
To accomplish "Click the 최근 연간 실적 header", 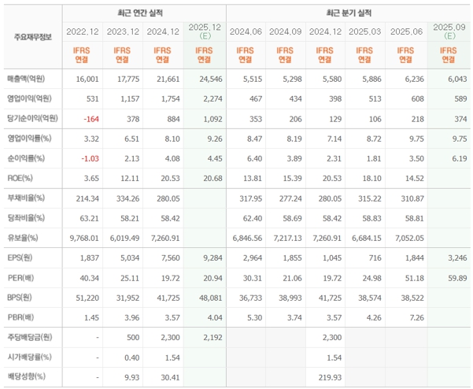I will tap(143, 13).
